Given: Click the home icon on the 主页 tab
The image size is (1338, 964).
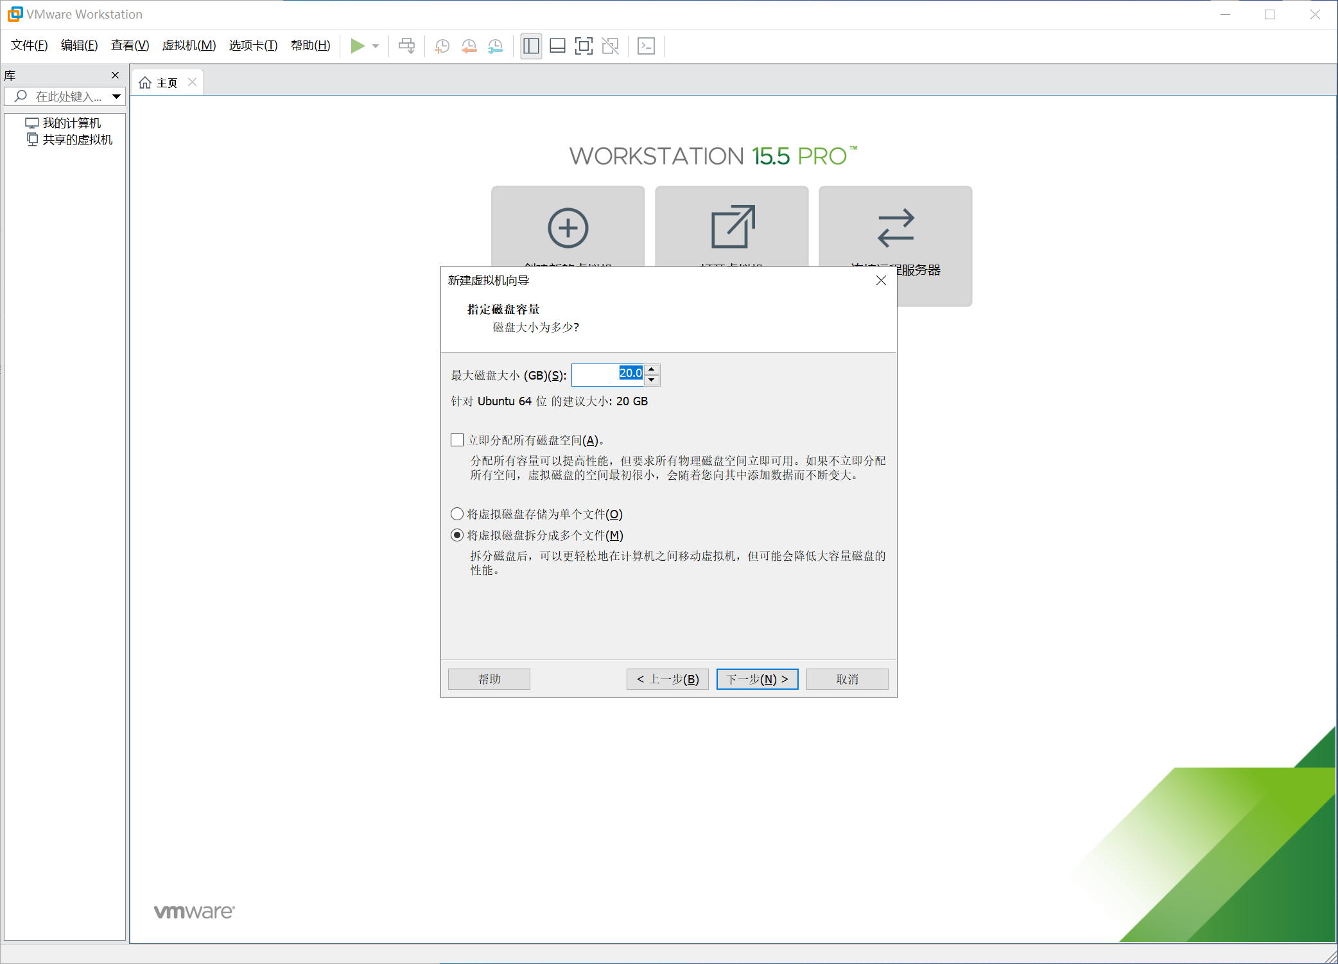Looking at the screenshot, I should point(145,83).
